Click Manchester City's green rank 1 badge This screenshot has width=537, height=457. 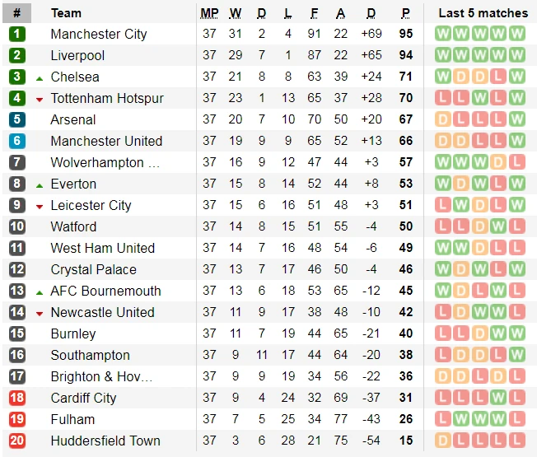point(16,34)
